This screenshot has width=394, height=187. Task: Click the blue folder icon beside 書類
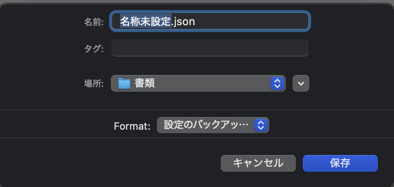tap(124, 83)
